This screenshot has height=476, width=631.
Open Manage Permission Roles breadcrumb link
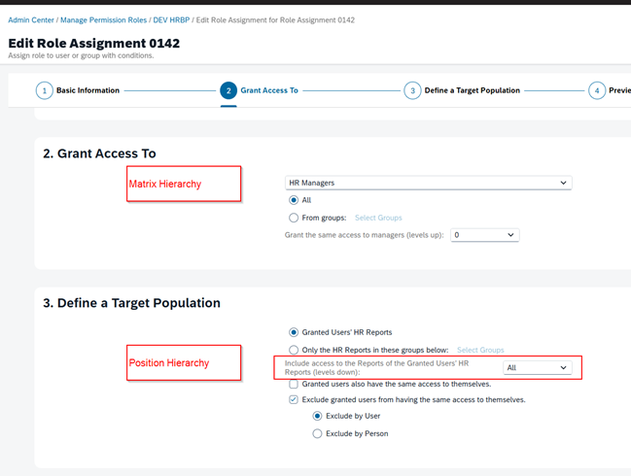(x=103, y=20)
